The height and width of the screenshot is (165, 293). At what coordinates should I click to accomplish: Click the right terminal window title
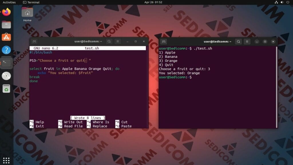217,42
